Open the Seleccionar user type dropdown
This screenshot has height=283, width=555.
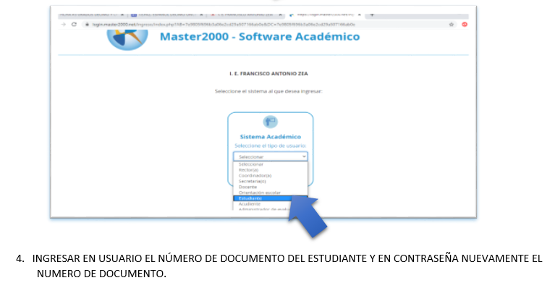click(271, 156)
